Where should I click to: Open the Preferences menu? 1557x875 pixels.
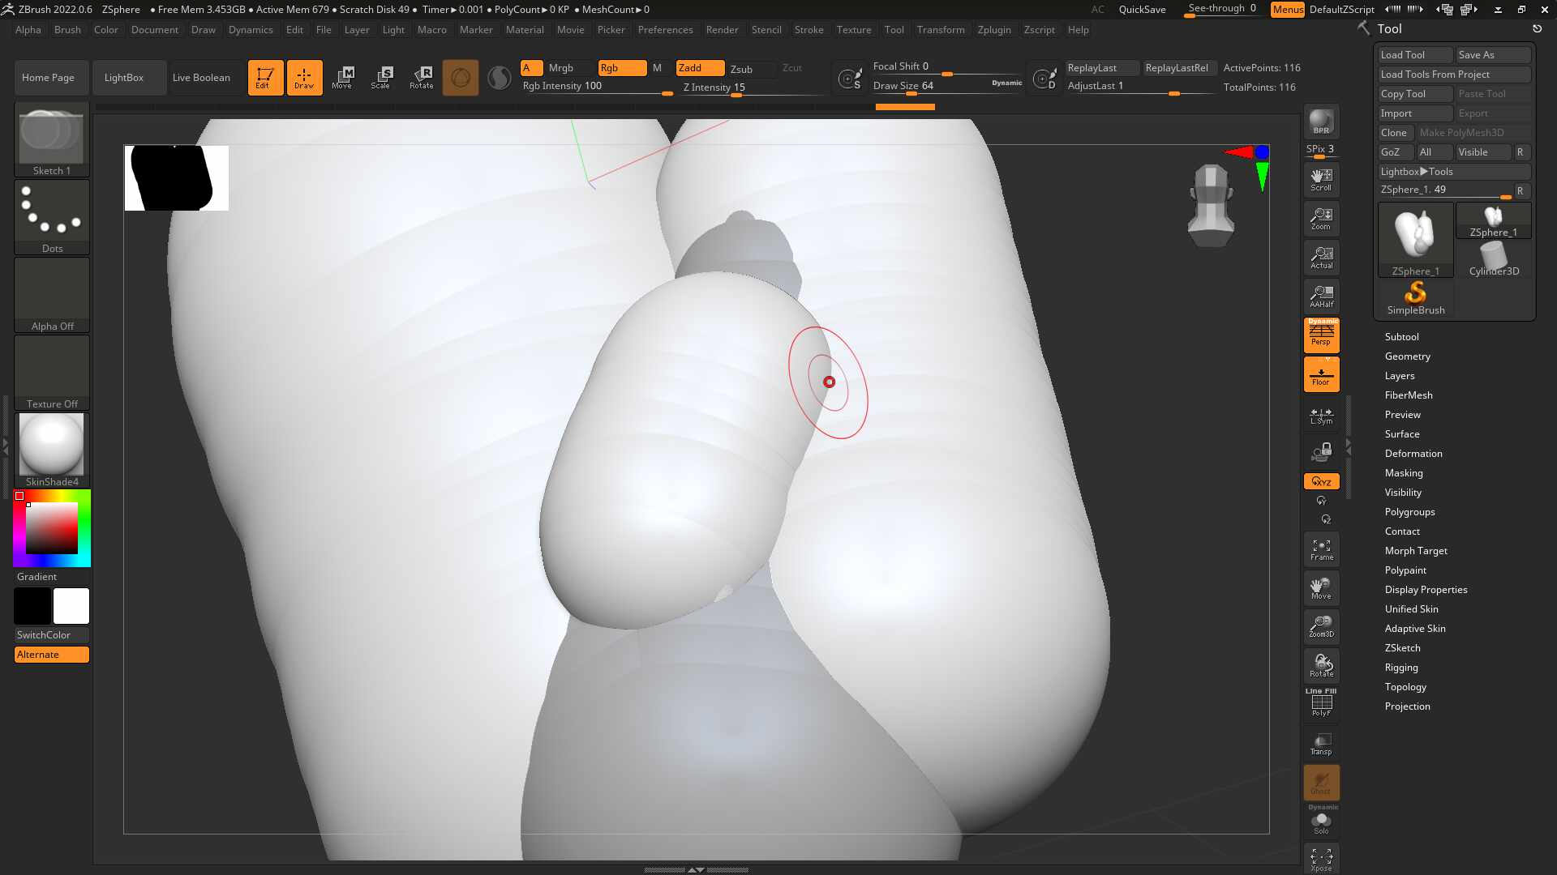click(665, 30)
